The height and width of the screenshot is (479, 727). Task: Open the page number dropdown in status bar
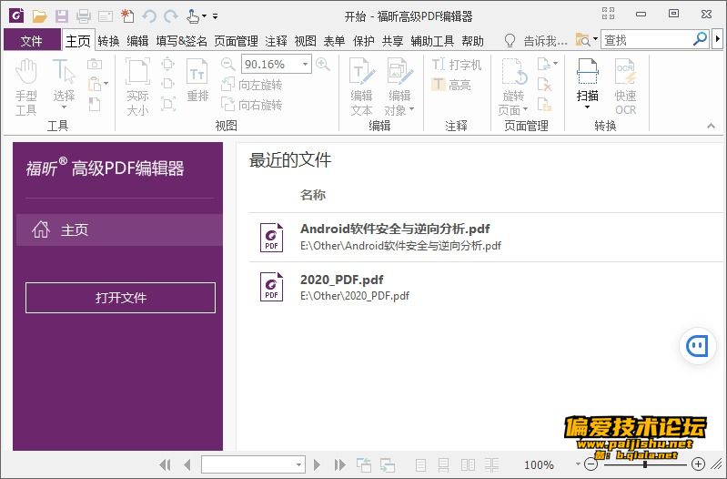(298, 464)
